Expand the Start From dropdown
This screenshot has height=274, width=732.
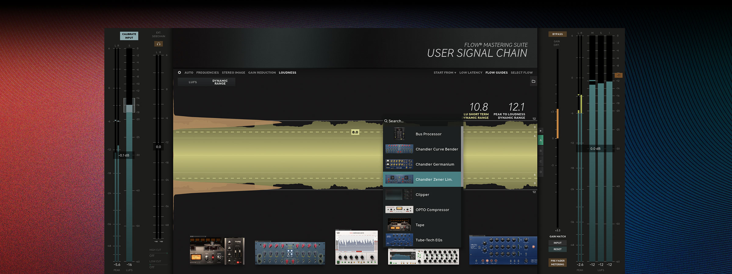445,72
